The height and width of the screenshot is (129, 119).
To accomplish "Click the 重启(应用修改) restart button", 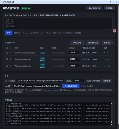I will click(x=94, y=8).
